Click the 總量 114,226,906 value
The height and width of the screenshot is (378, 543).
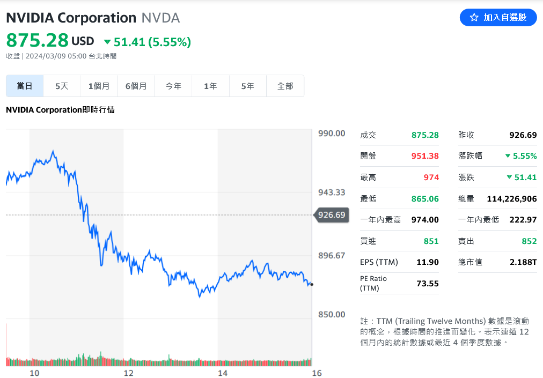click(x=512, y=199)
